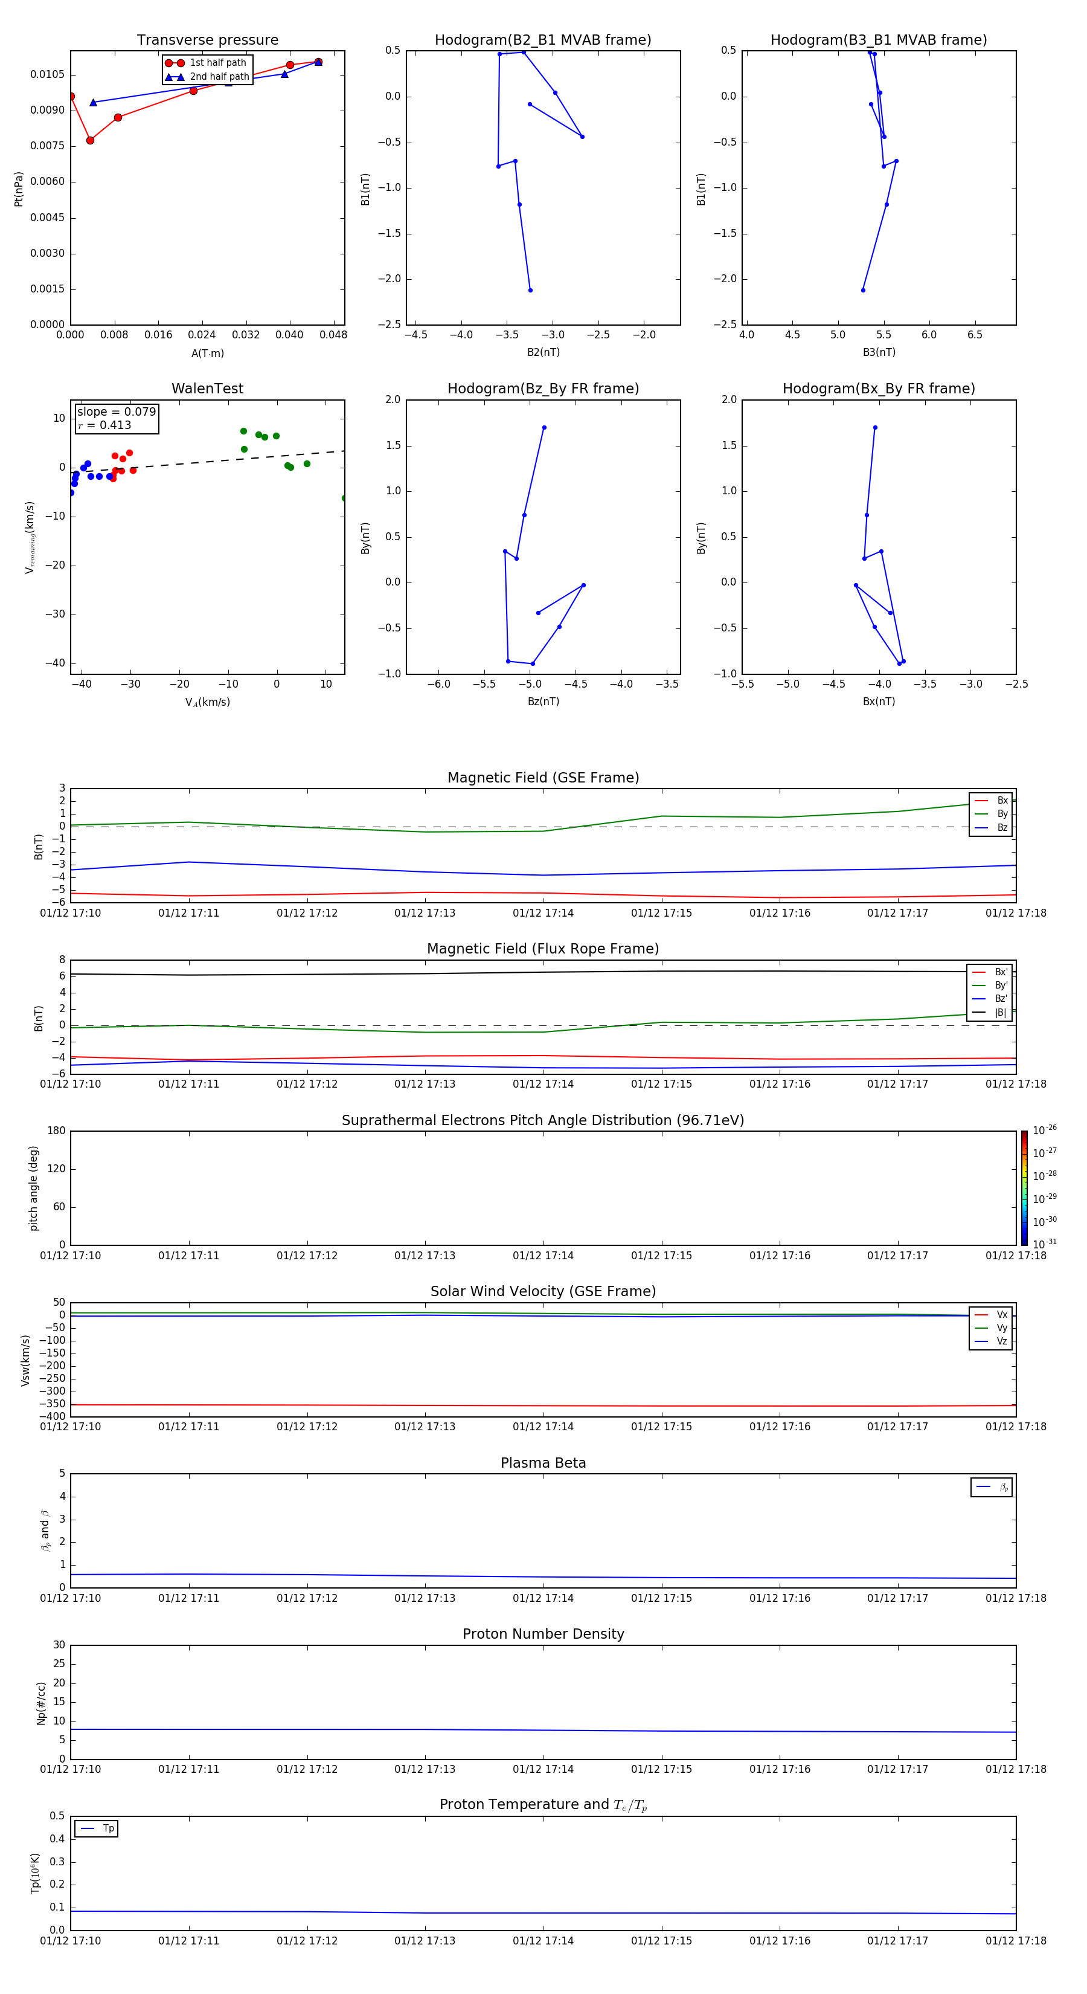Click the 'Np(#/cc)' y-axis label
Image resolution: width=1087 pixels, height=1994 pixels.
coord(41,1703)
